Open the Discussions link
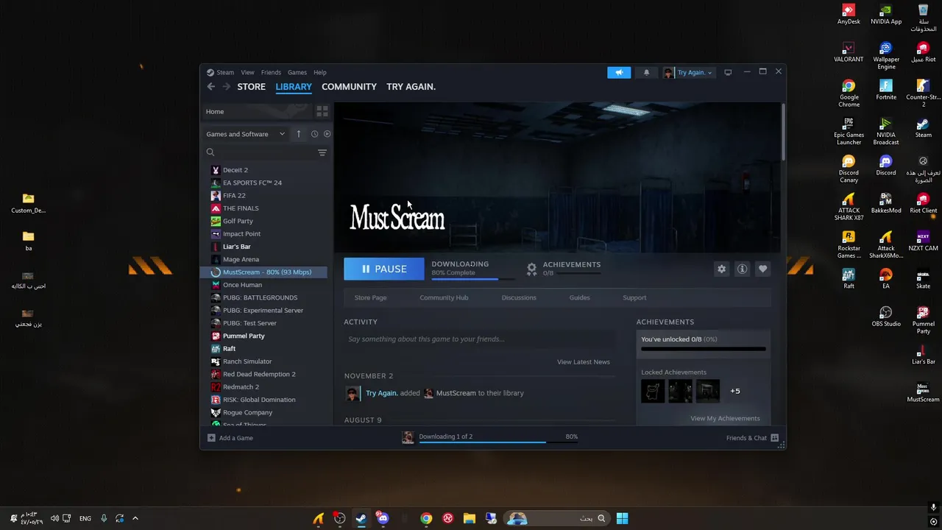The width and height of the screenshot is (942, 530). pyautogui.click(x=519, y=297)
